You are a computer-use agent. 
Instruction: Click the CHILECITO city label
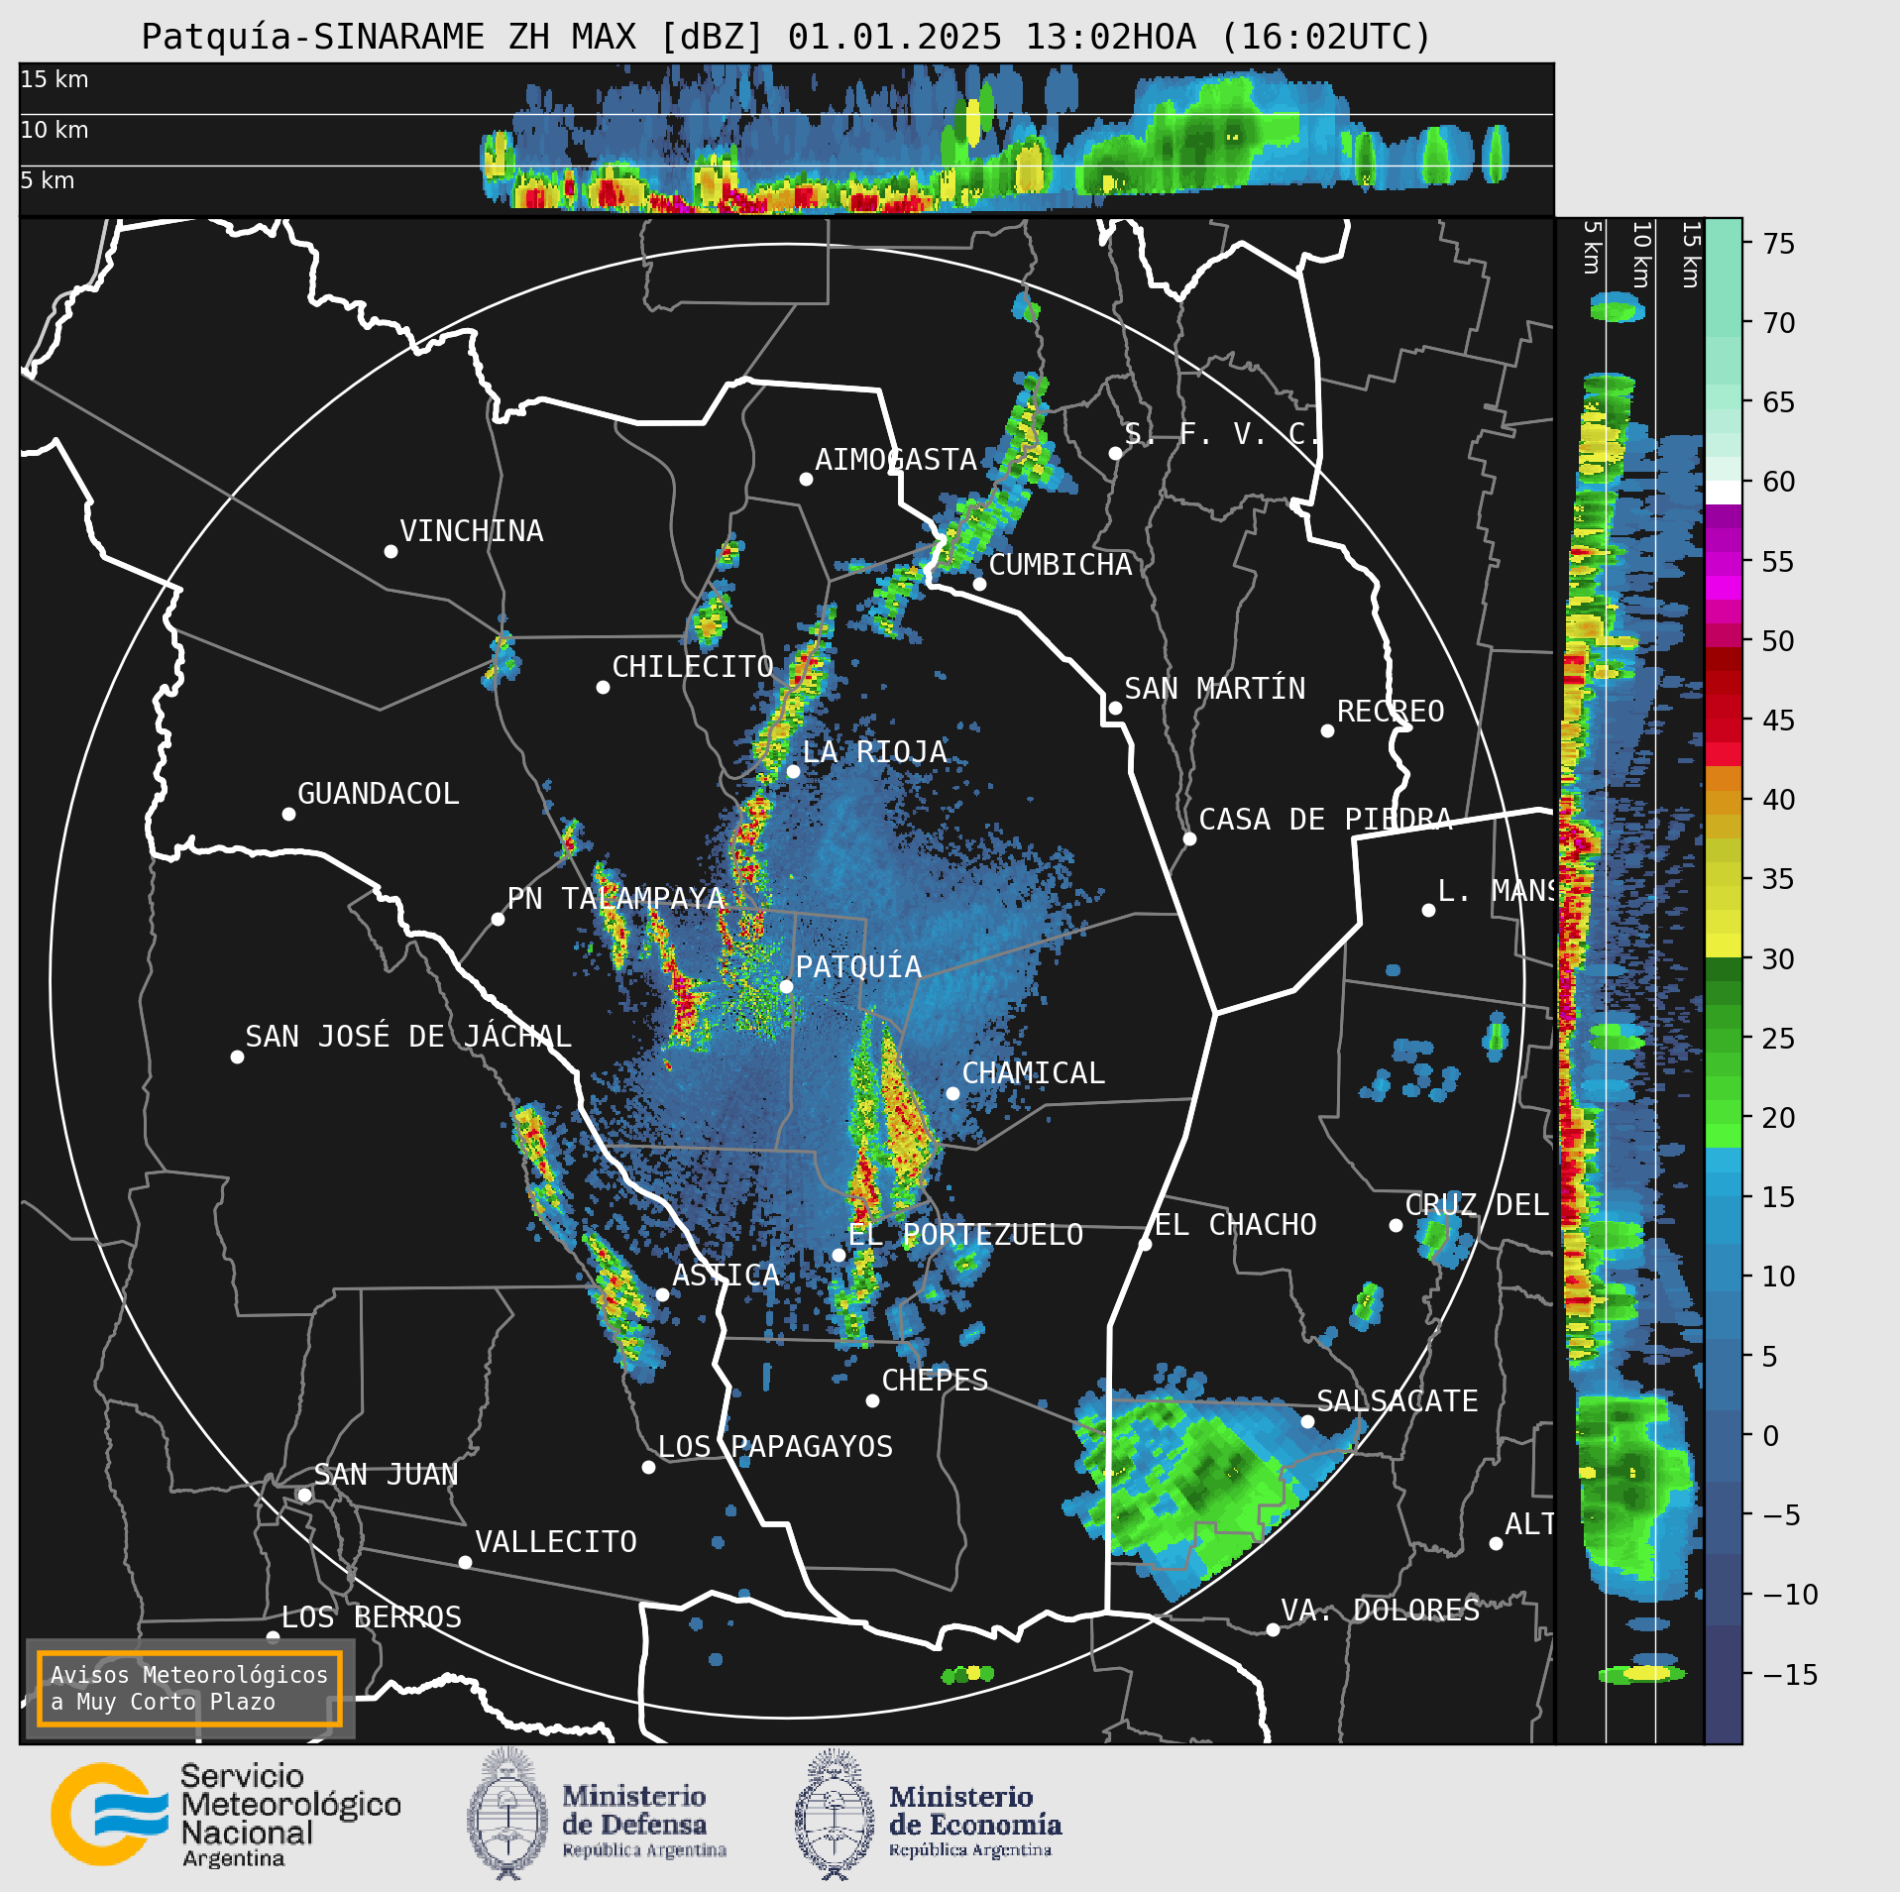pos(693,667)
